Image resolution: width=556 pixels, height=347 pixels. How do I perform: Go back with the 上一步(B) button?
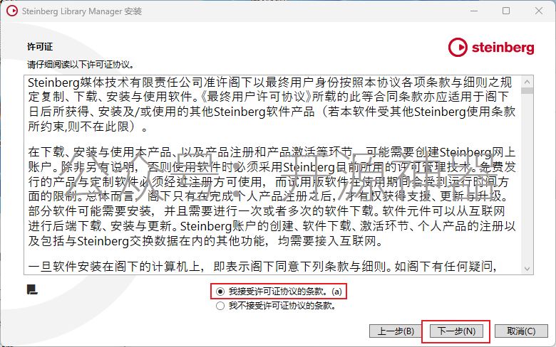click(x=396, y=331)
